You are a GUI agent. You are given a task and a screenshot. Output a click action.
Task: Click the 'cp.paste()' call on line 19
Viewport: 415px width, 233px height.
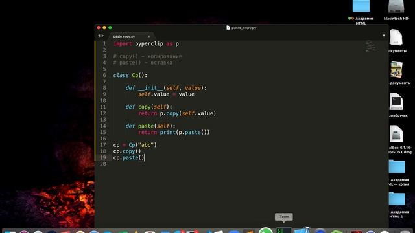click(x=128, y=158)
